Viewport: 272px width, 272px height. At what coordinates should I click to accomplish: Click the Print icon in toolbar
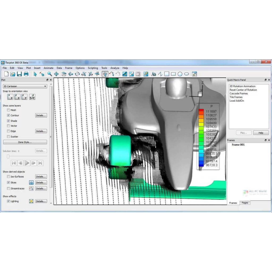(26, 74)
